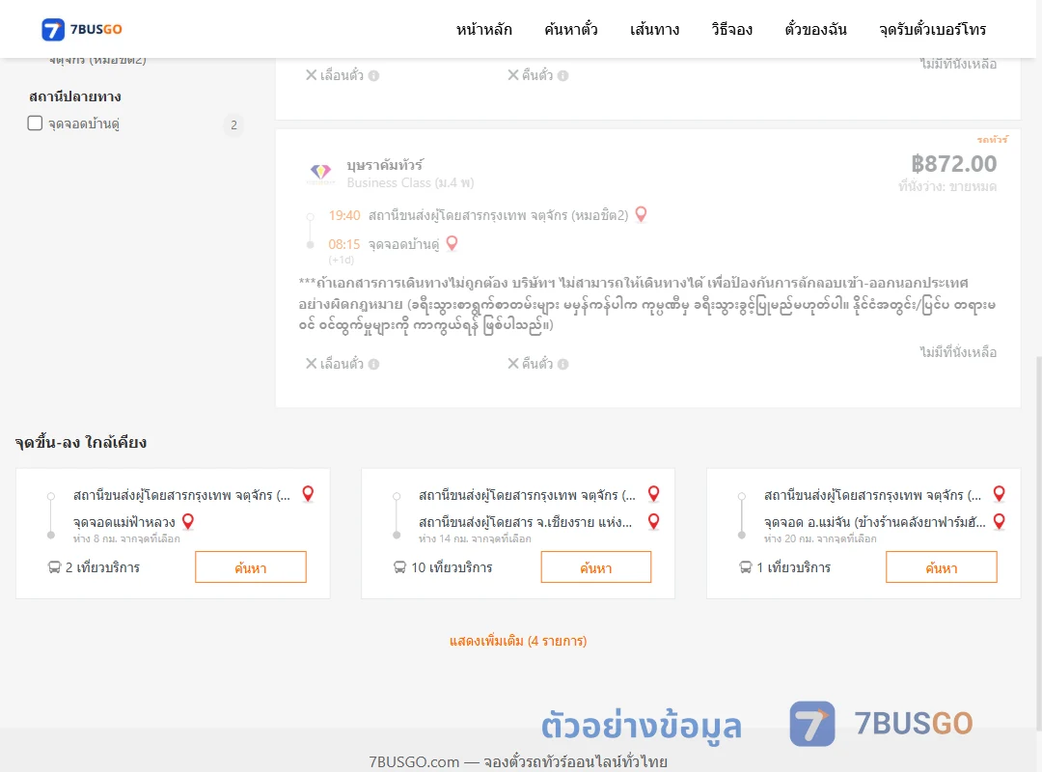Click X icon before เลื่อนตั๋ว in บุษราคัมทัวร์ card
Image resolution: width=1042 pixels, height=772 pixels.
point(311,364)
